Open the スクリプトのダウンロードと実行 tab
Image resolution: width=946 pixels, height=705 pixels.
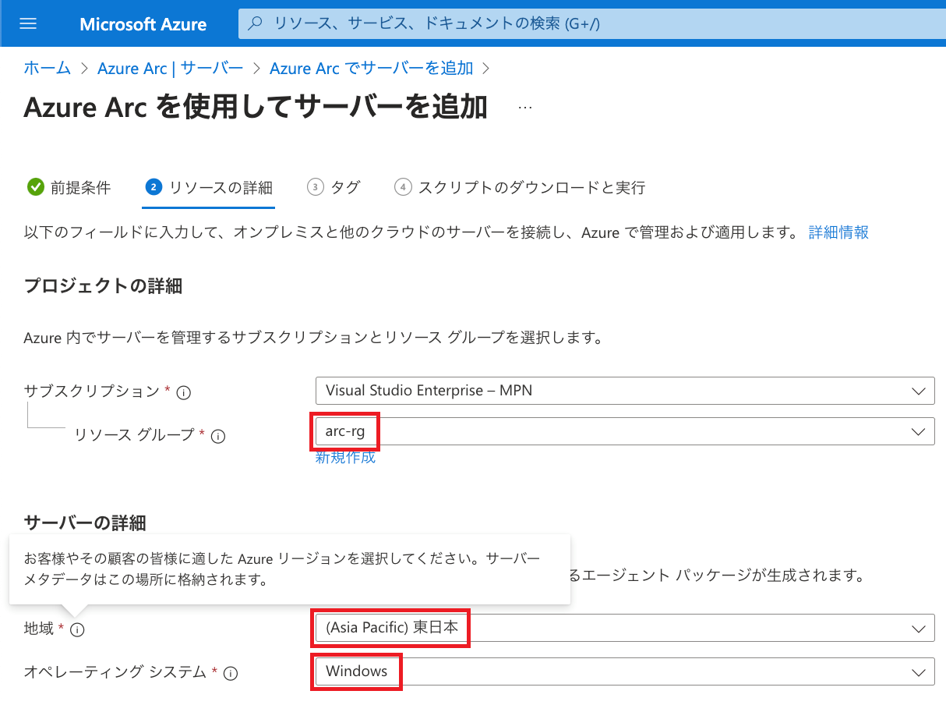point(520,187)
